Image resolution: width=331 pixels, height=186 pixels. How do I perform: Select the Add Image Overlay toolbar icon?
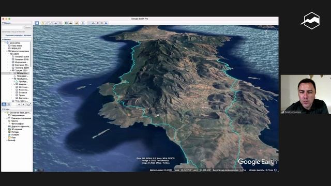click(56, 23)
